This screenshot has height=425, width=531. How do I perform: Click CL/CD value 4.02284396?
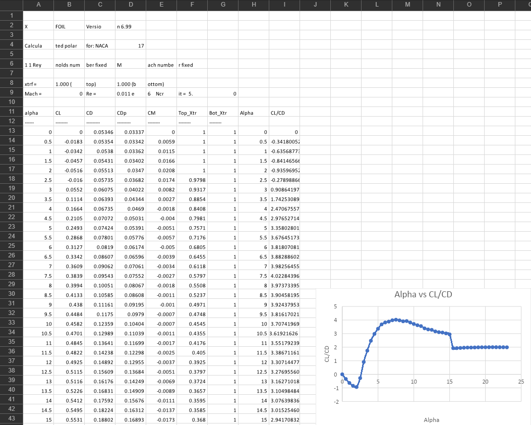(x=284, y=276)
